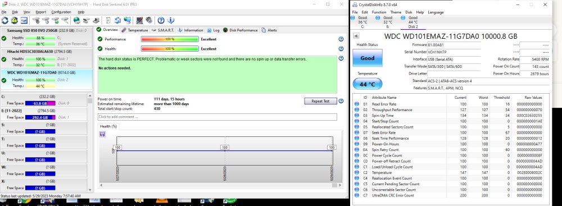Click the C: free space bar 63.8 GB
The height and width of the screenshot is (206, 562).
click(x=40, y=103)
